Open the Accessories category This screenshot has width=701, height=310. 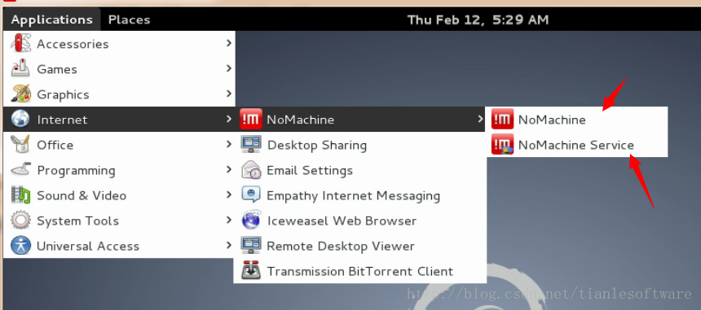119,44
